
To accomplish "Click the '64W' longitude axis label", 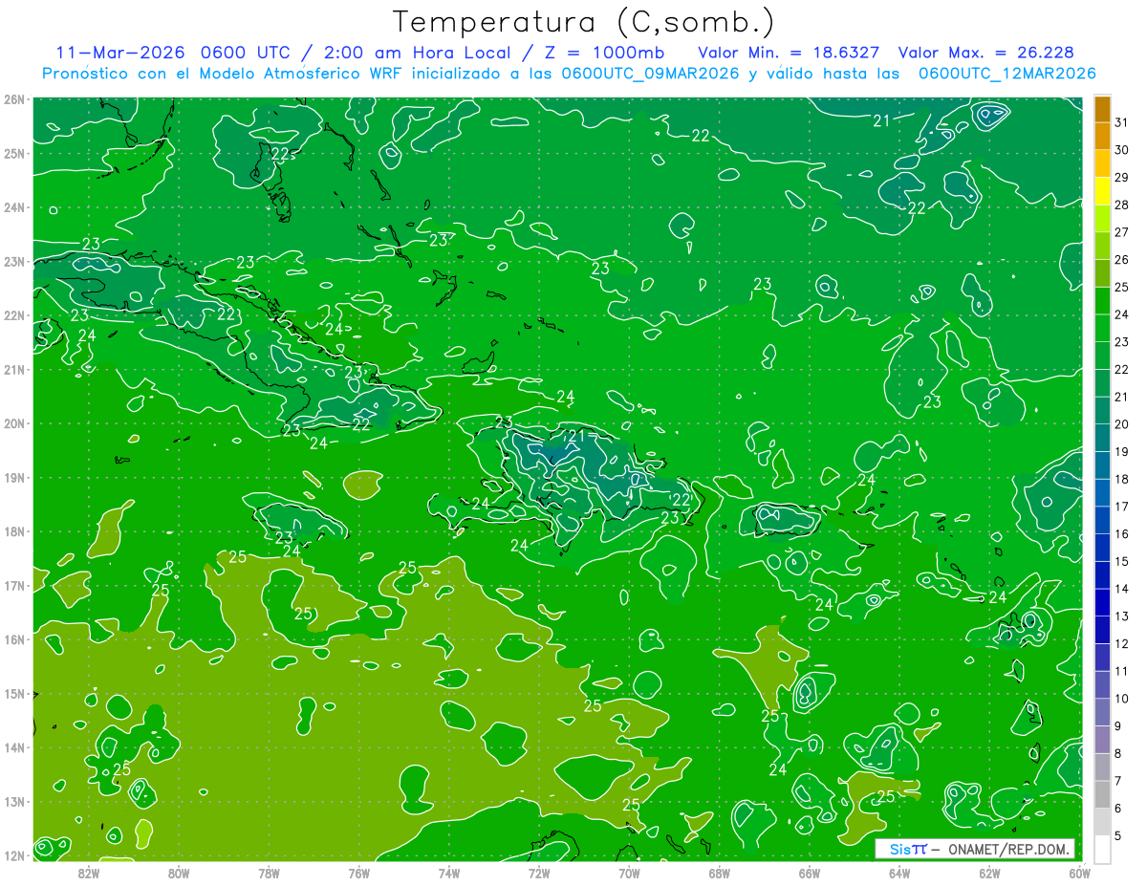I will (898, 873).
